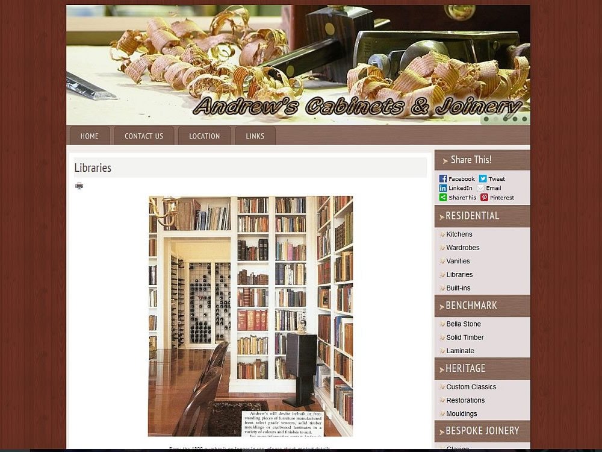
Task: Share via LinkedIn icon
Action: [443, 188]
